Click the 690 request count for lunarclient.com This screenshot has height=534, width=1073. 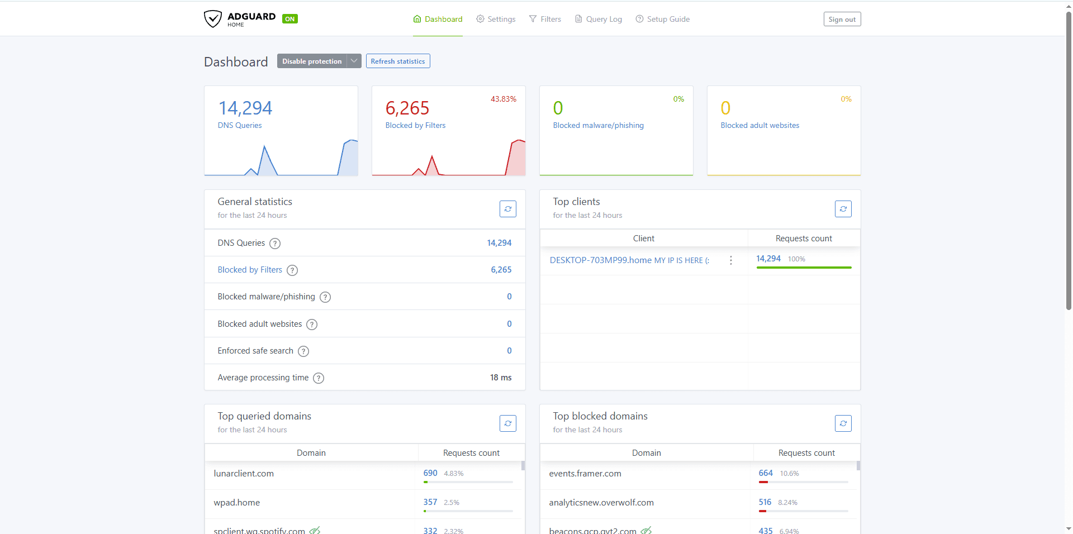pos(430,473)
